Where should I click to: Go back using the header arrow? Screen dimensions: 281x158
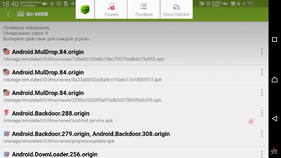tap(8, 14)
